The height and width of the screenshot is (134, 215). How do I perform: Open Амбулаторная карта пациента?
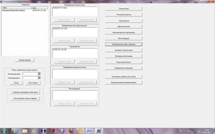(124, 44)
